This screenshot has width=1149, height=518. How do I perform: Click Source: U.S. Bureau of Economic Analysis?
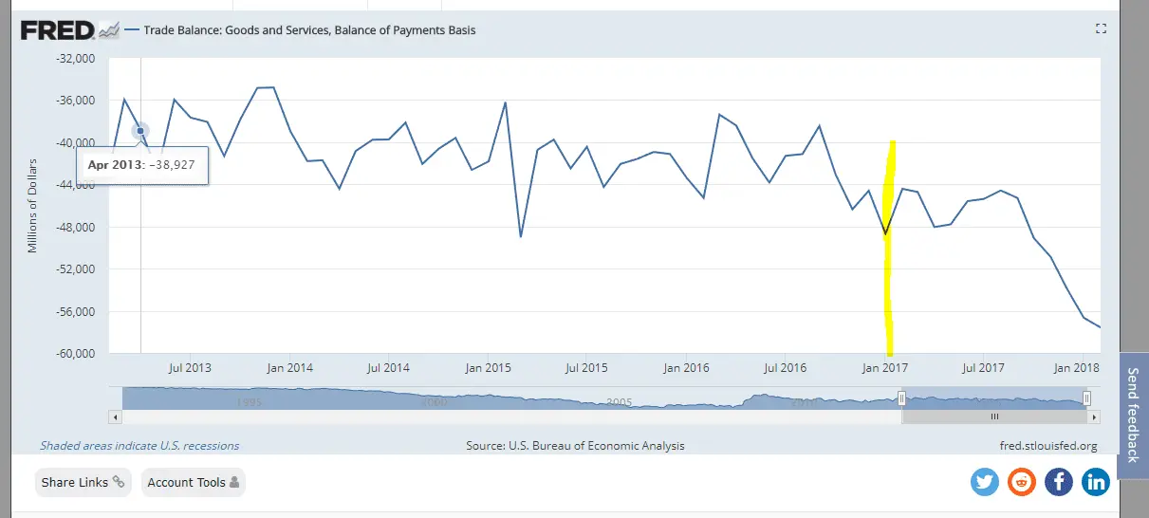coord(575,446)
